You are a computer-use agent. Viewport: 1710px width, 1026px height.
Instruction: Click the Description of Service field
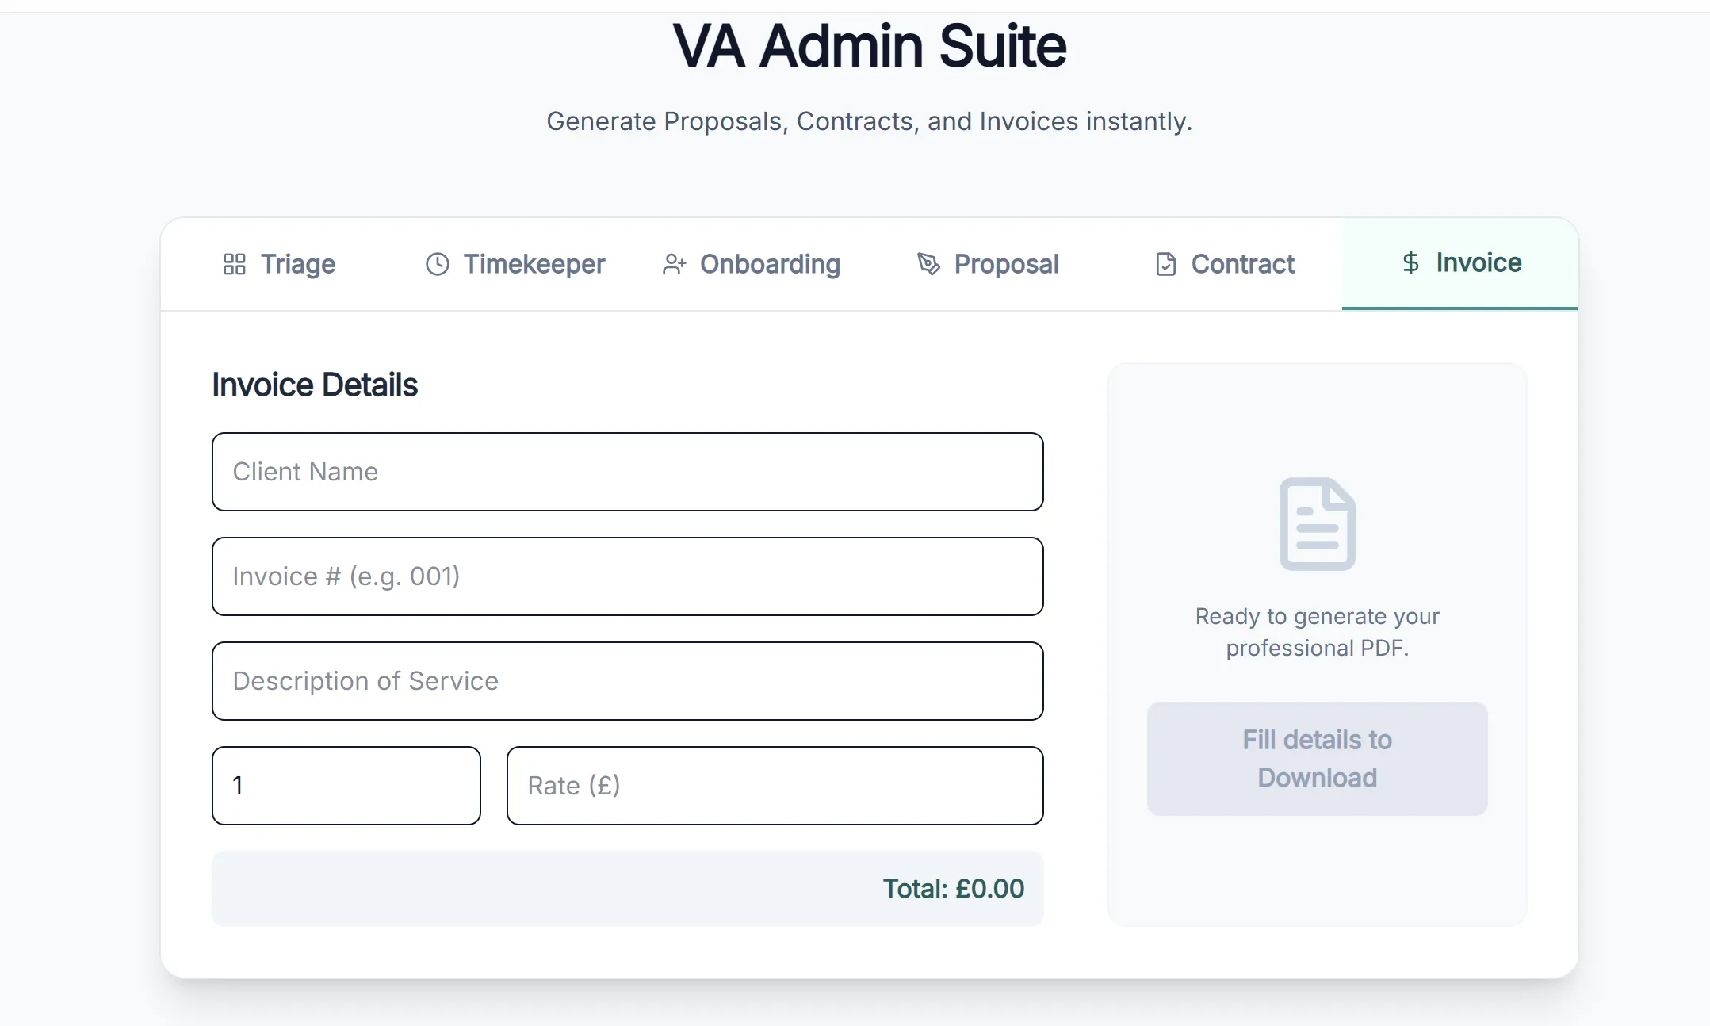(x=627, y=681)
